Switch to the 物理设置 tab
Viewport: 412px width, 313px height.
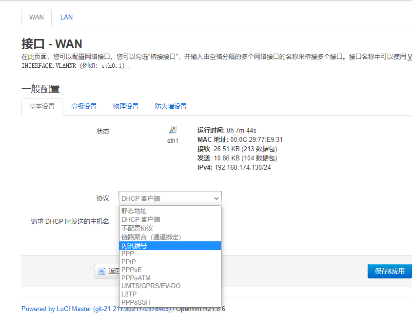click(126, 106)
